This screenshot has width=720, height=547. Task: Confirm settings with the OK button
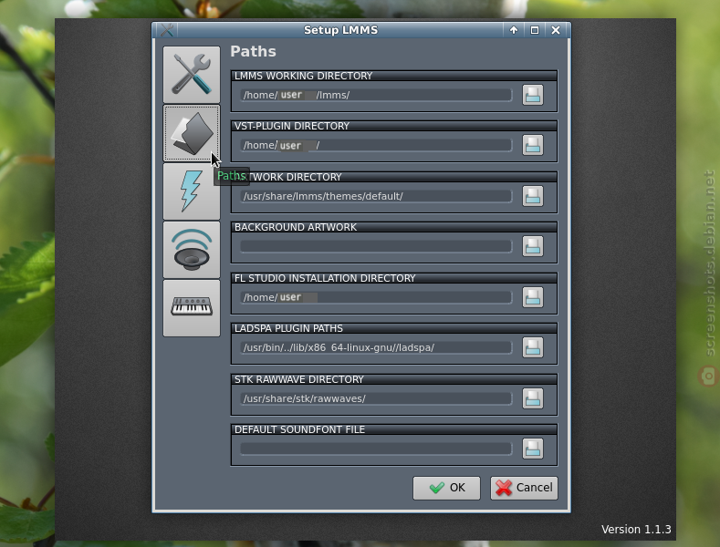446,488
